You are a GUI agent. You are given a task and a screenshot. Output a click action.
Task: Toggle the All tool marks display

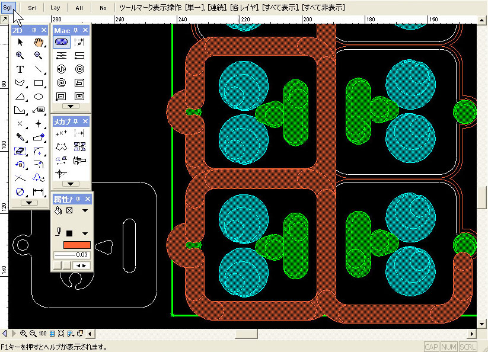pos(79,8)
